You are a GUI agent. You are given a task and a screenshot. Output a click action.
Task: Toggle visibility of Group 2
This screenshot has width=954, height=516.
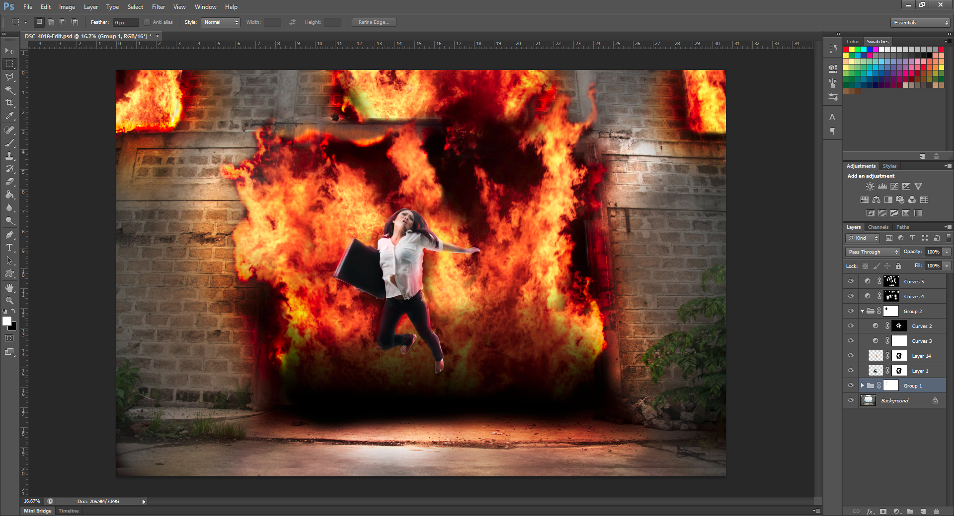(x=851, y=311)
